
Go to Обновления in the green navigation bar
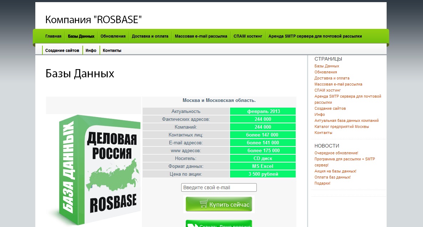point(113,36)
